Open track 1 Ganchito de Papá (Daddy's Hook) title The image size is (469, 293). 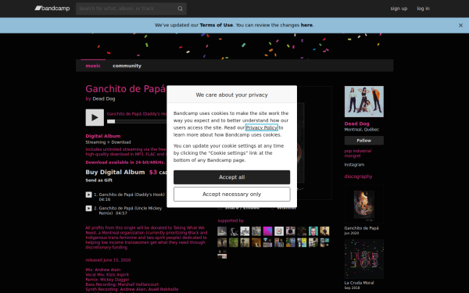tap(131, 195)
